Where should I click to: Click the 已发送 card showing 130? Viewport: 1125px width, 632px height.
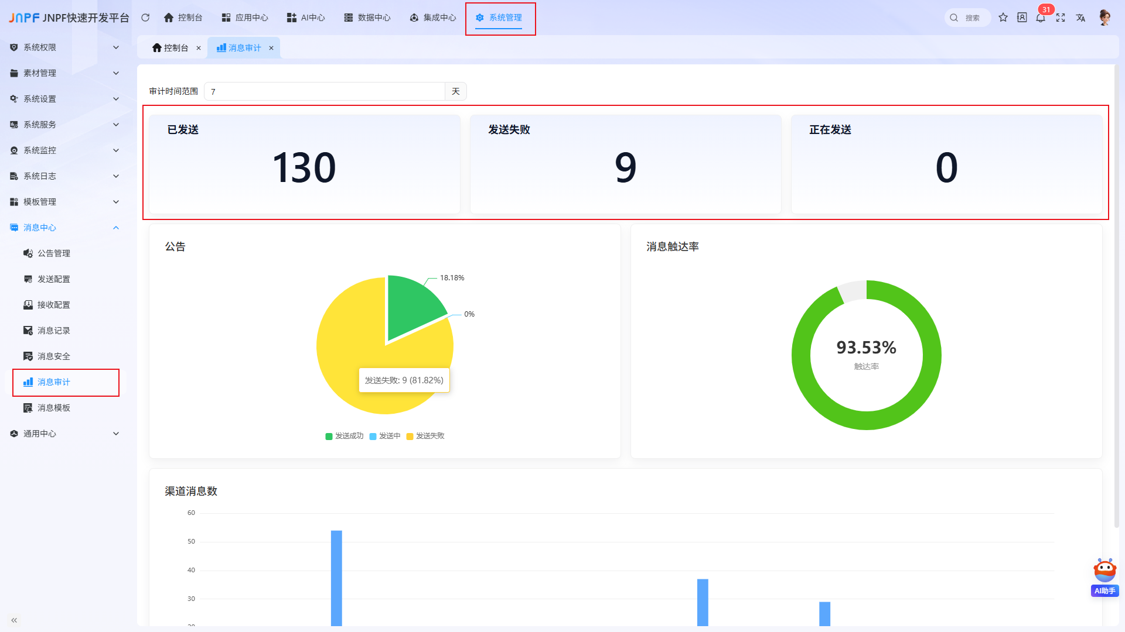[305, 164]
